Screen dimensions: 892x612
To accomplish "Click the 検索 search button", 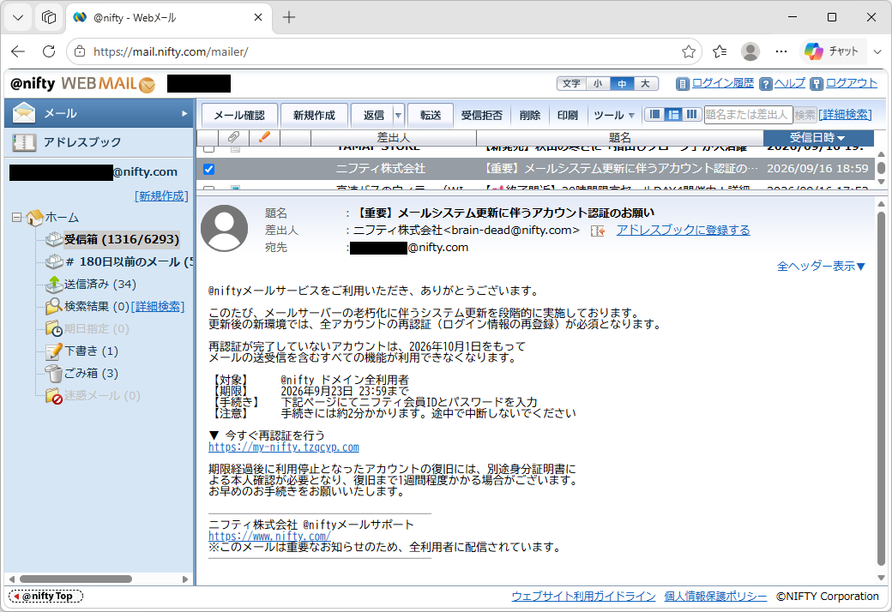I will click(805, 115).
